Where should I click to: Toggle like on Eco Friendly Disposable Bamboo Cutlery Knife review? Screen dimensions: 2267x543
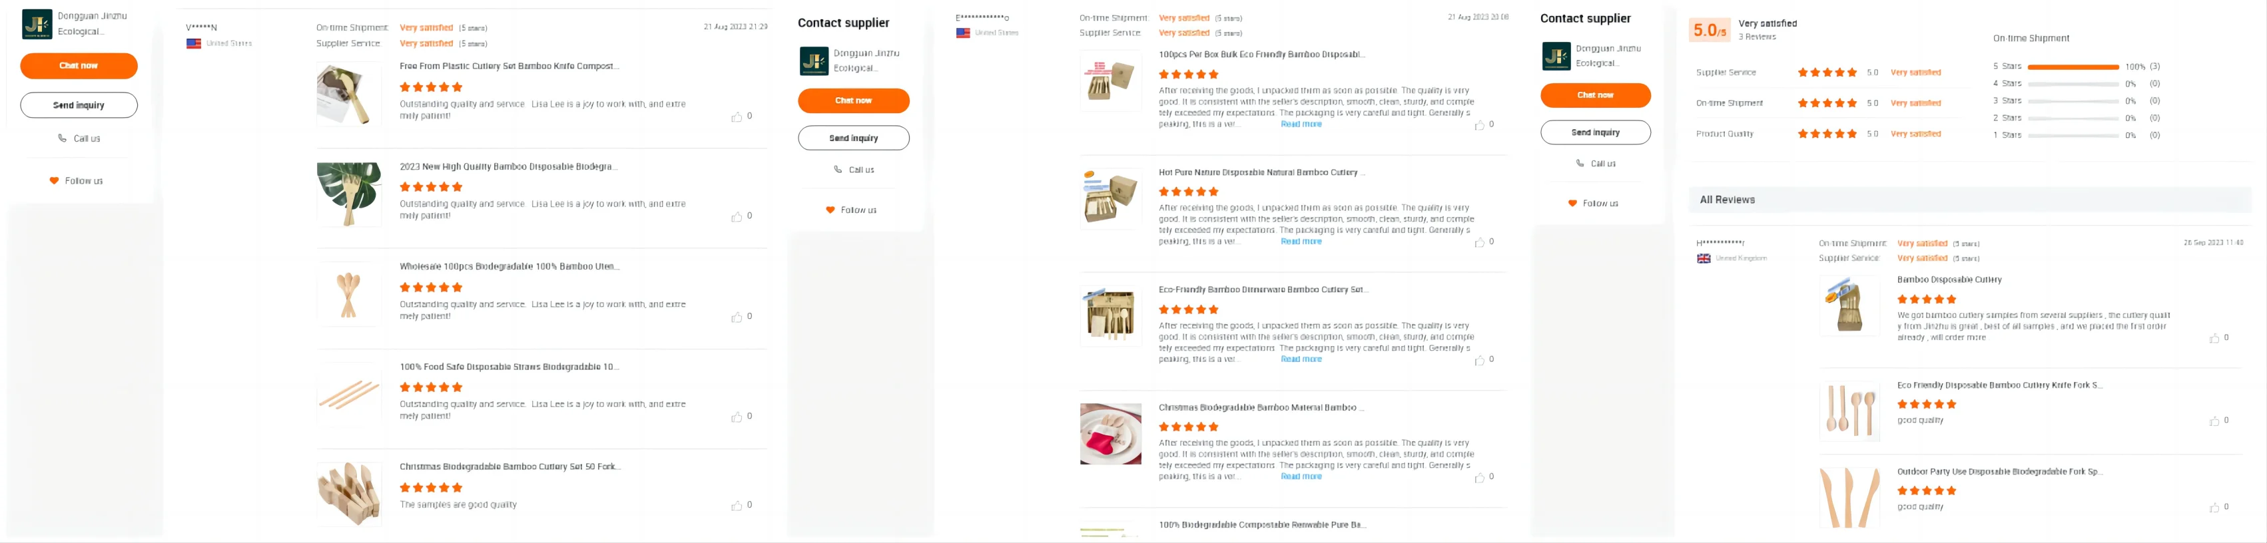click(2214, 422)
